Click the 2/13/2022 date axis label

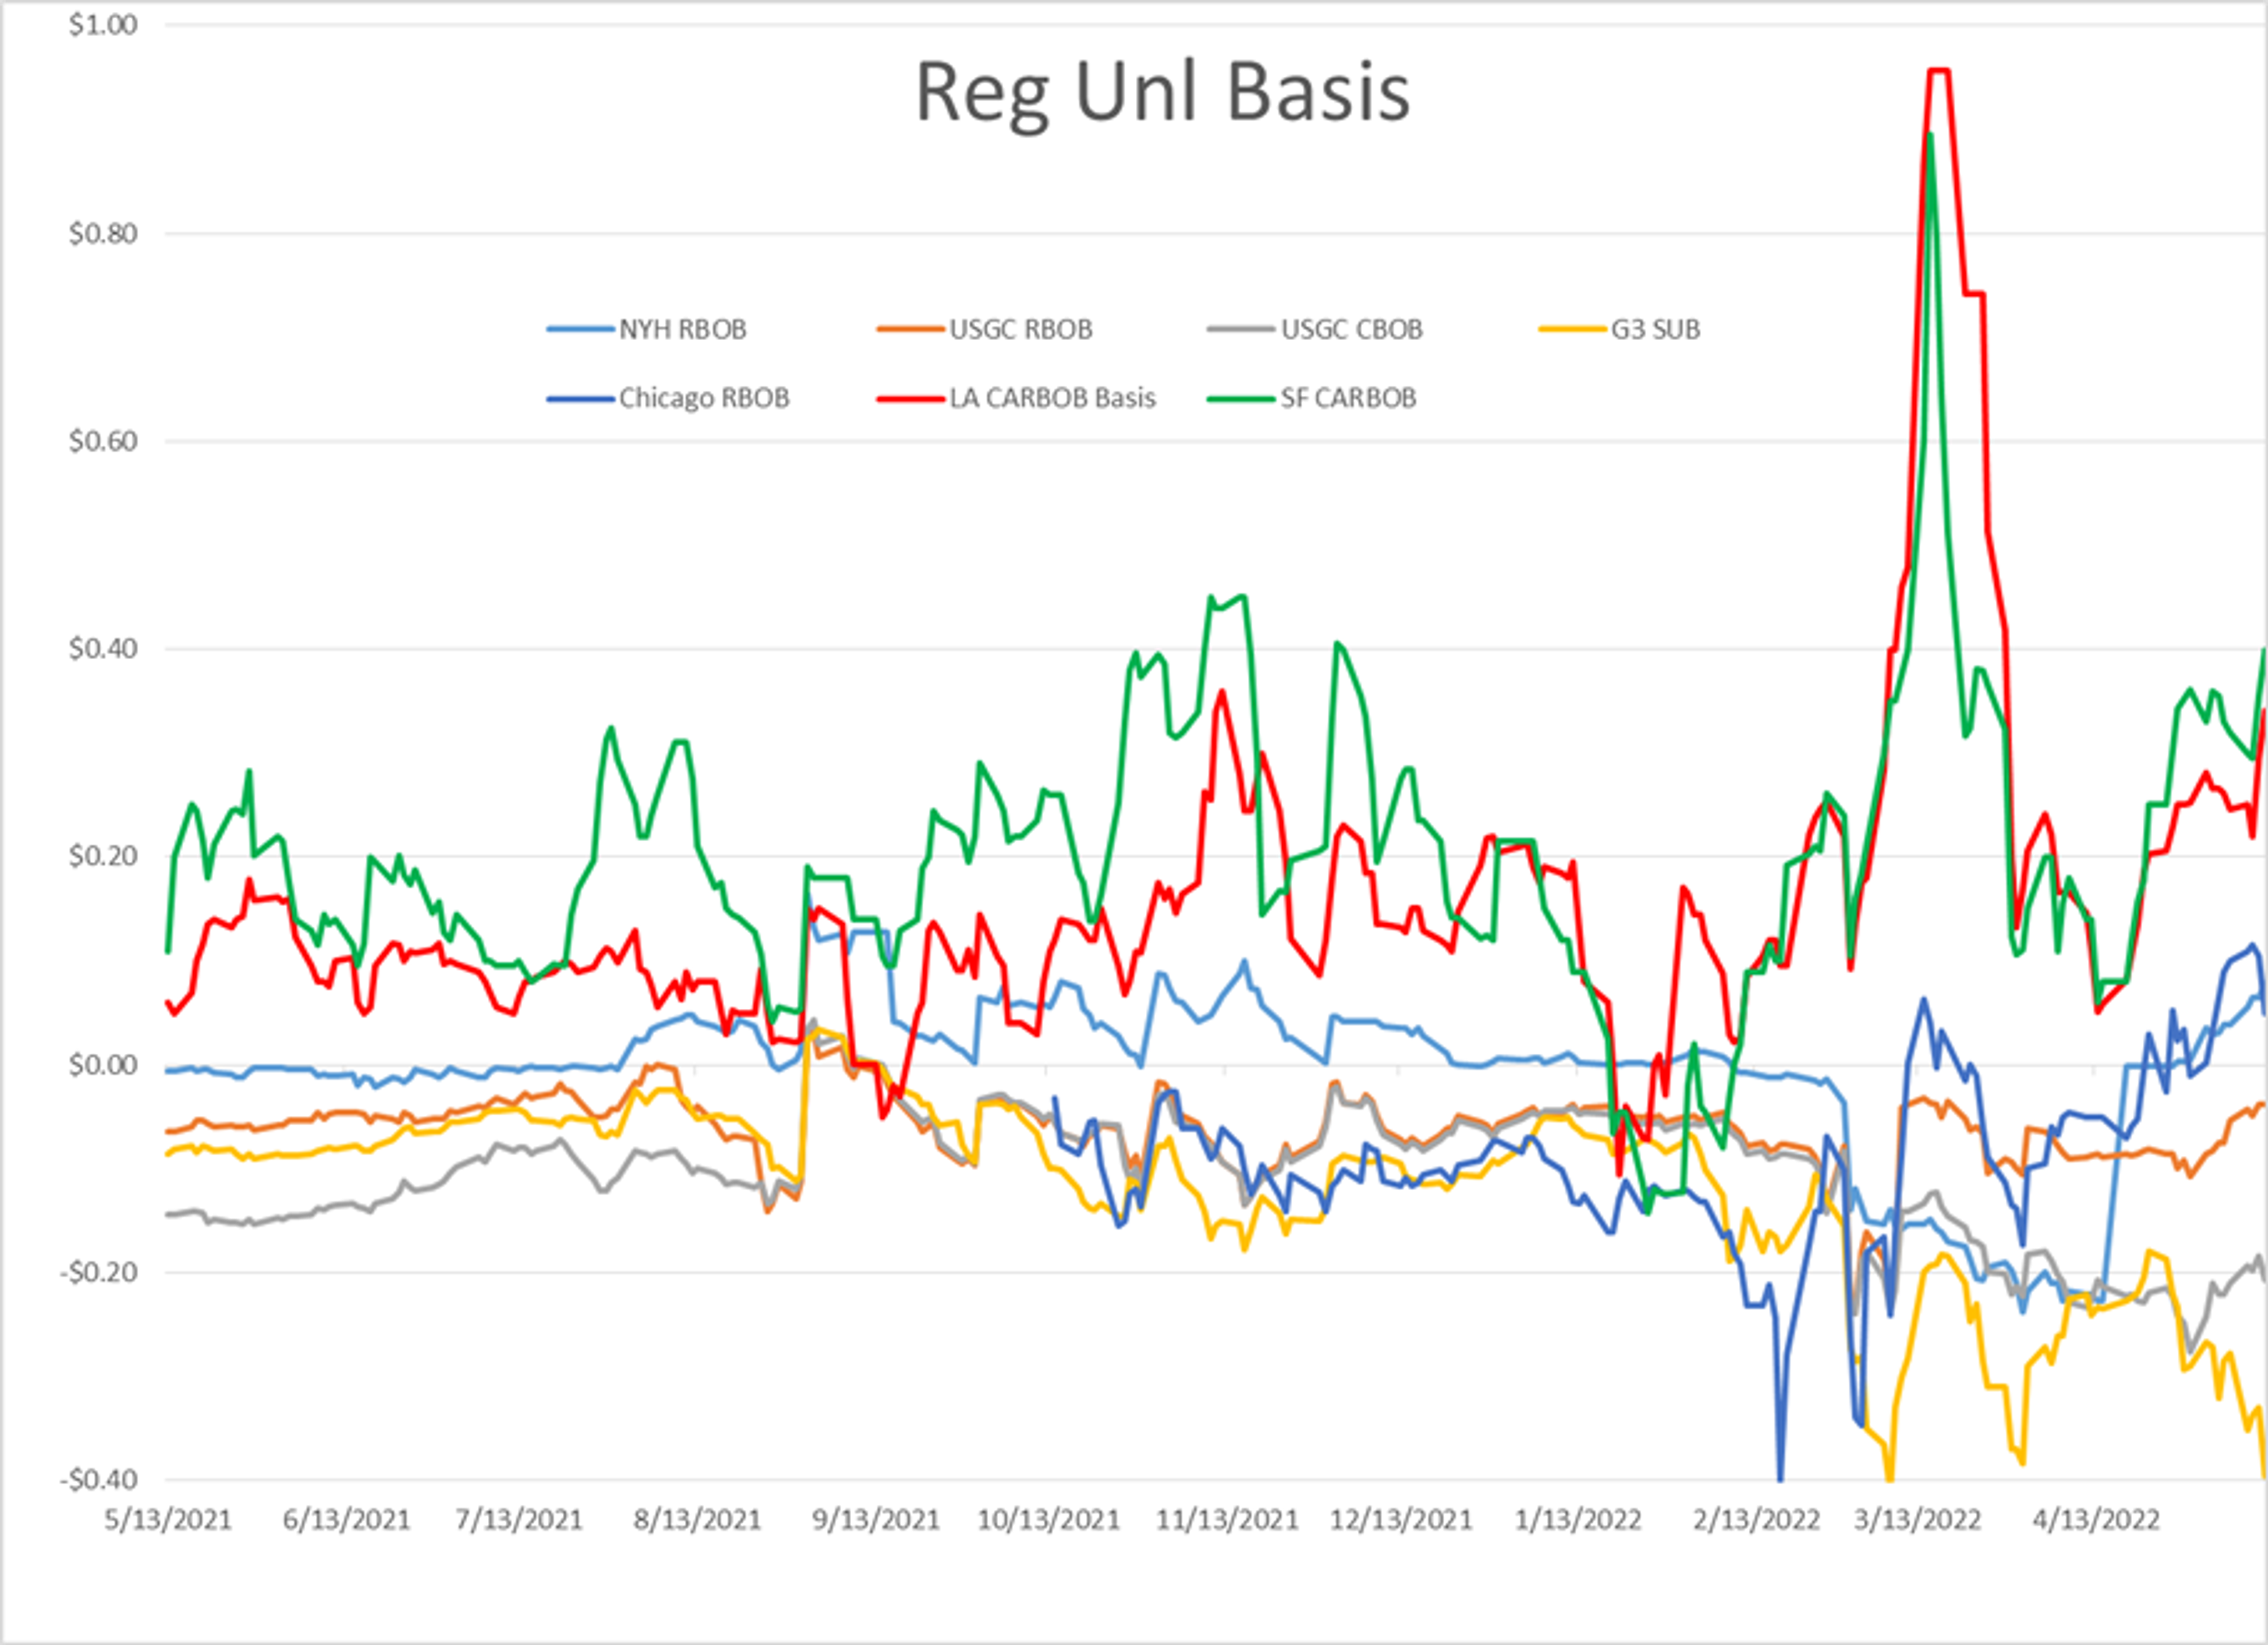point(1757,1520)
